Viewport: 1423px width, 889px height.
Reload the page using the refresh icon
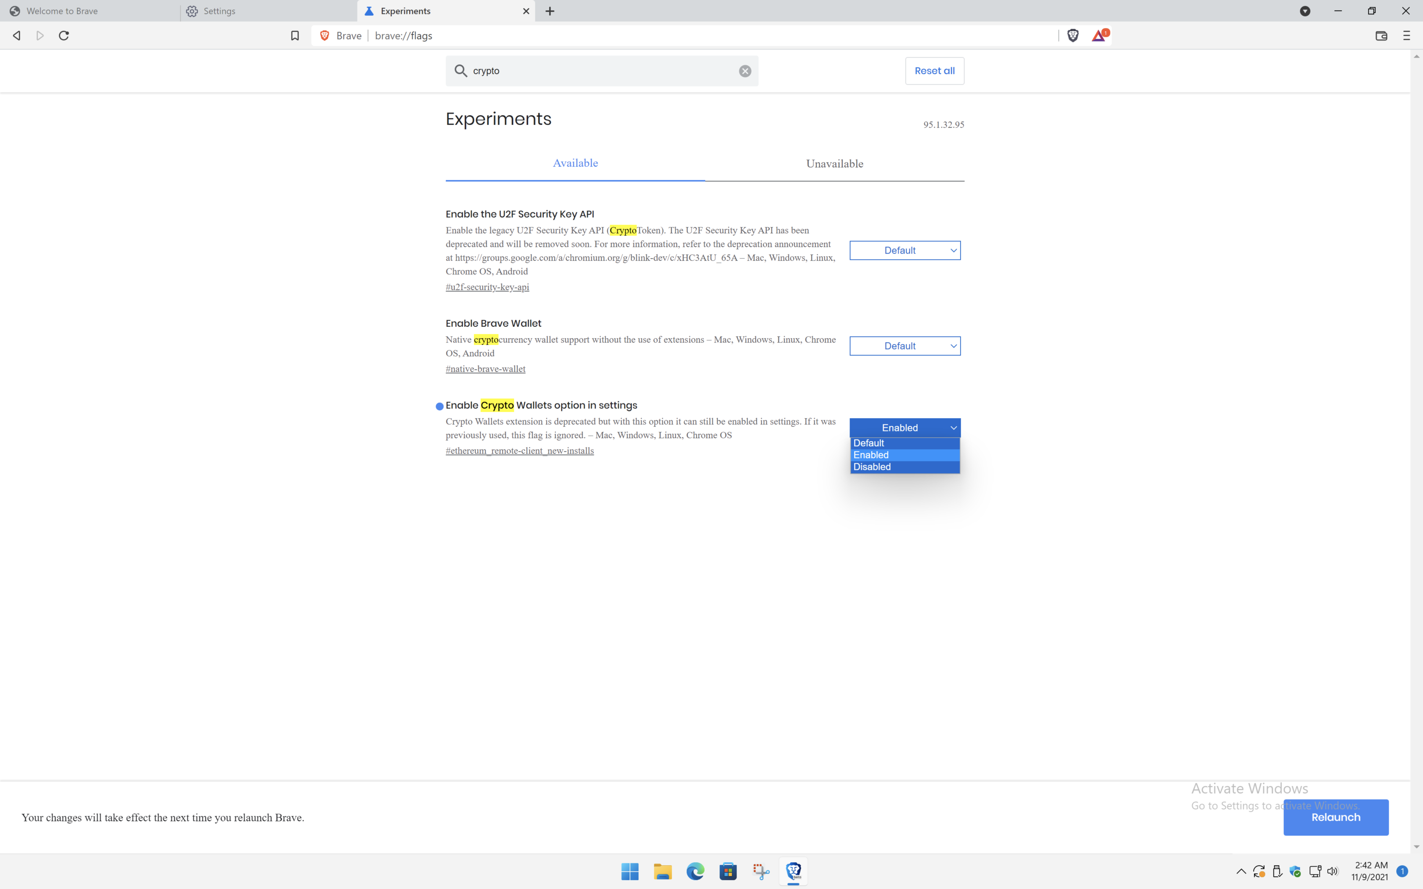(x=64, y=35)
